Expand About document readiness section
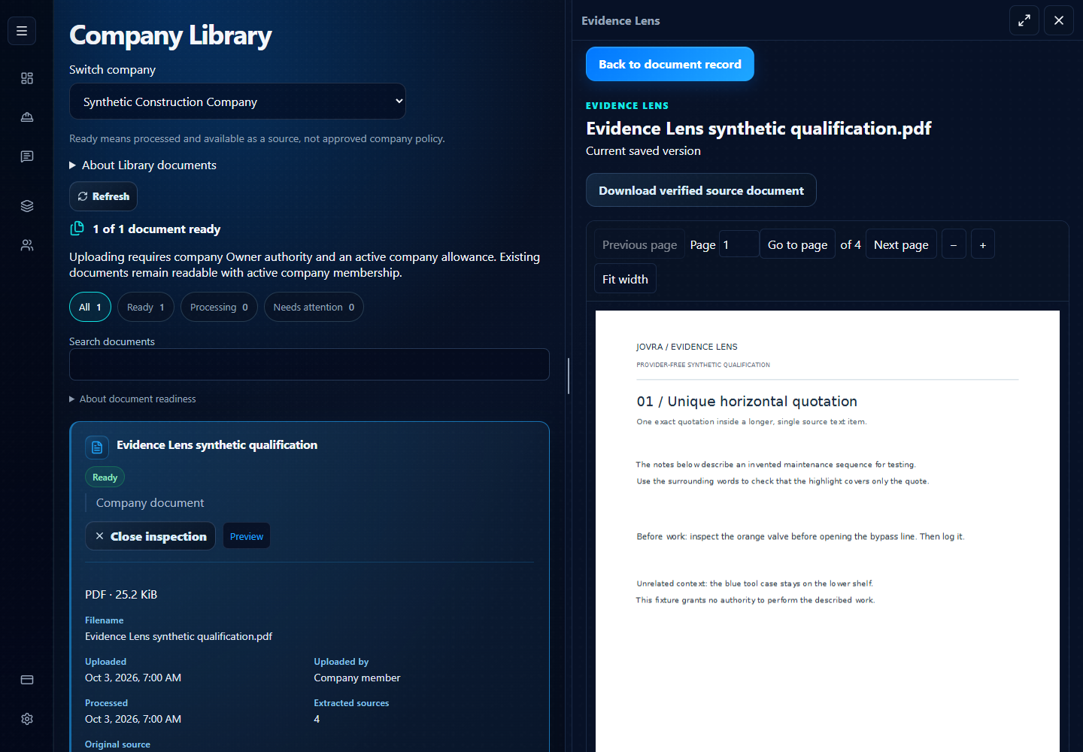 132,399
